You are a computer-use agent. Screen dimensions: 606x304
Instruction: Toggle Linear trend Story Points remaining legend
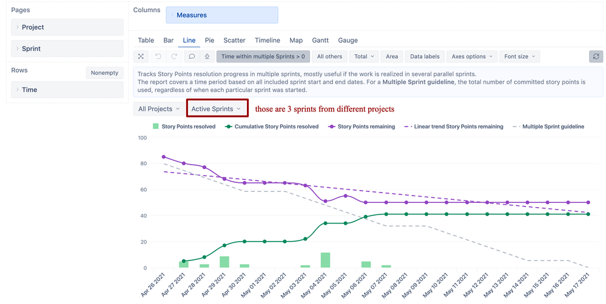[x=454, y=127]
